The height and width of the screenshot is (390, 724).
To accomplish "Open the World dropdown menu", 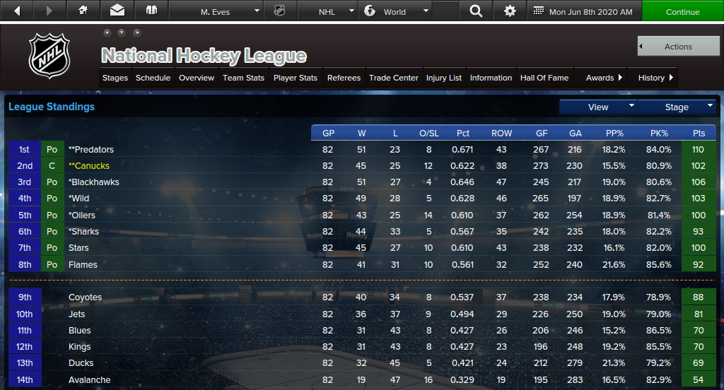I will [x=396, y=11].
